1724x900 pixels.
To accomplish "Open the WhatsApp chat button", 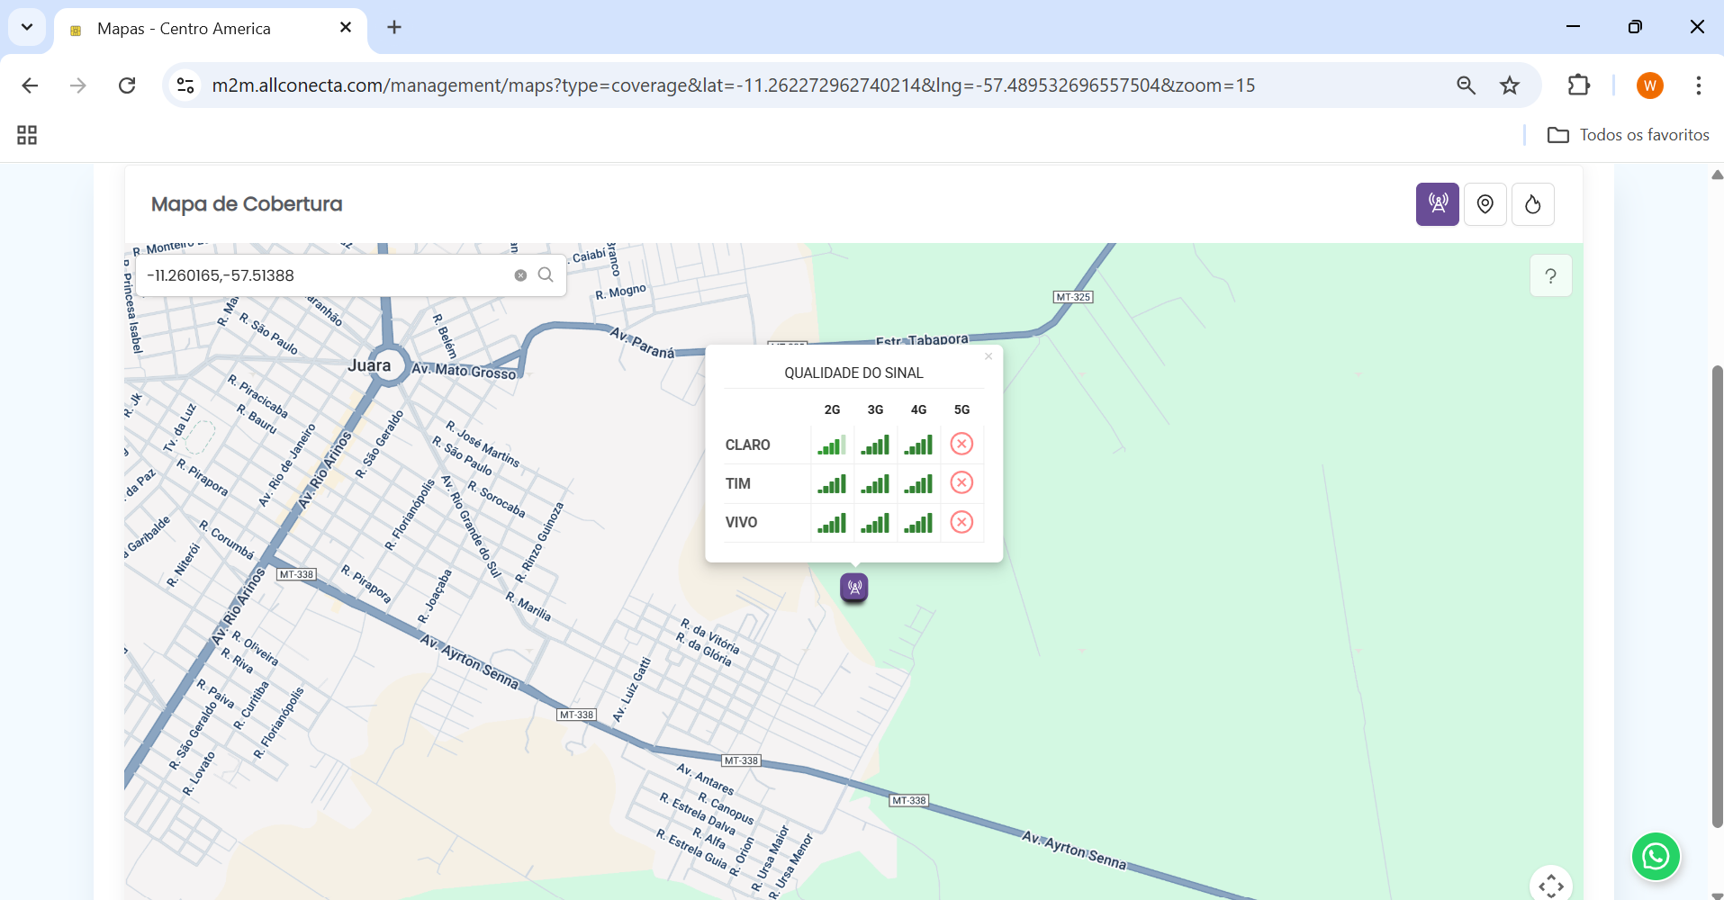I will click(1655, 856).
